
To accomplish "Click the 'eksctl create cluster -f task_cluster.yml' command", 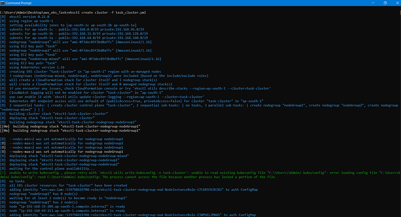I will click(107, 12).
